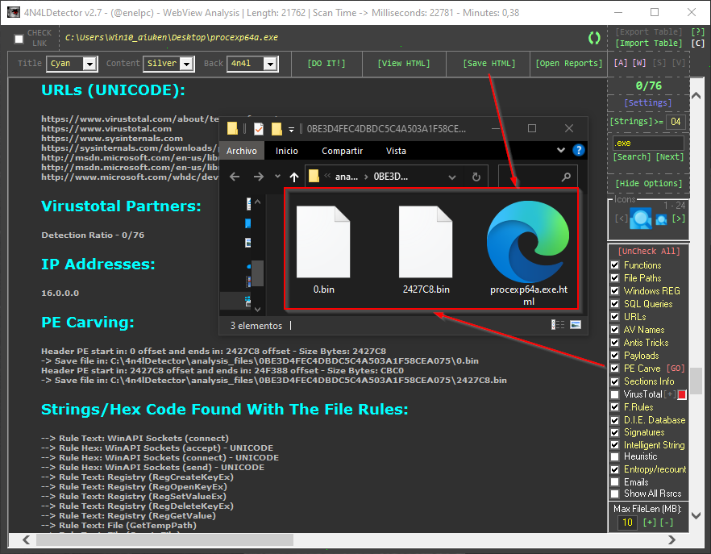Toggle the CHECK LNK checkbox
711x554 pixels.
click(19, 39)
